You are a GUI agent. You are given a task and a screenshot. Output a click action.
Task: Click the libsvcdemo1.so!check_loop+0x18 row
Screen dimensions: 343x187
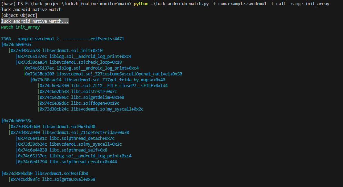coord(70,62)
